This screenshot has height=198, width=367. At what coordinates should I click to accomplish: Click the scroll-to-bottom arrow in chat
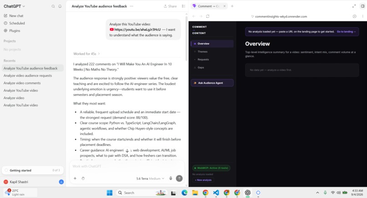click(127, 151)
